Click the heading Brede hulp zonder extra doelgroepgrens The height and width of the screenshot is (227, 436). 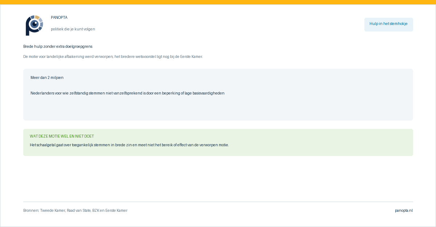coord(58,46)
